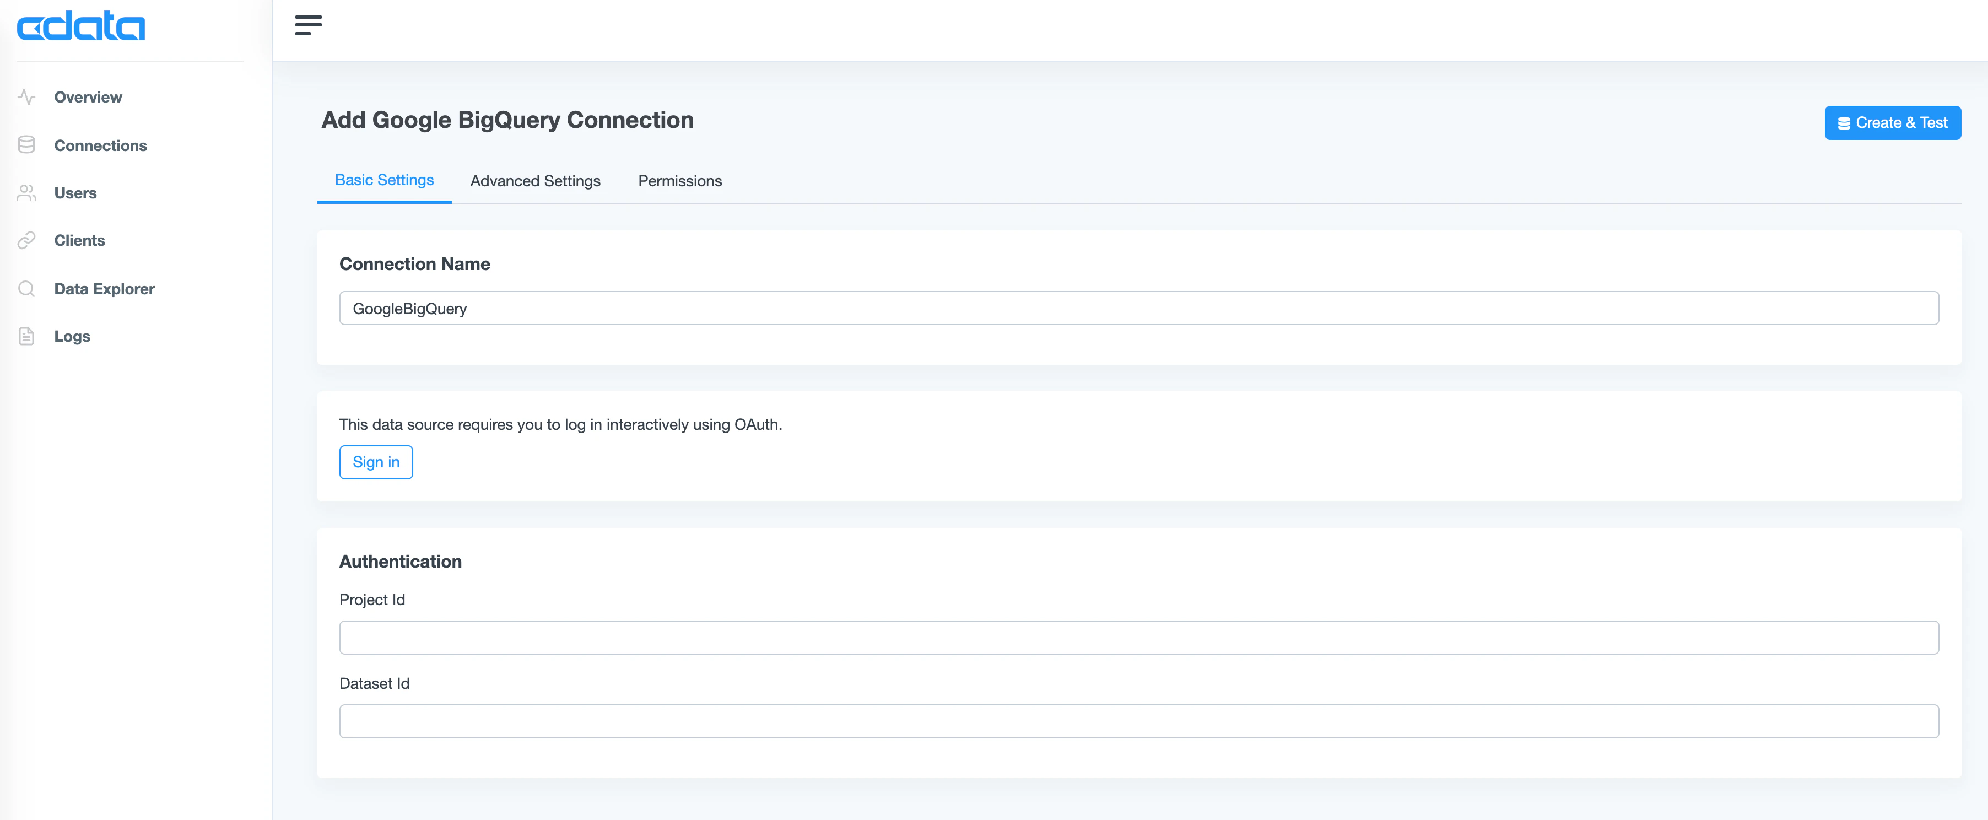
Task: Go to Connections in sidebar
Action: coord(100,145)
